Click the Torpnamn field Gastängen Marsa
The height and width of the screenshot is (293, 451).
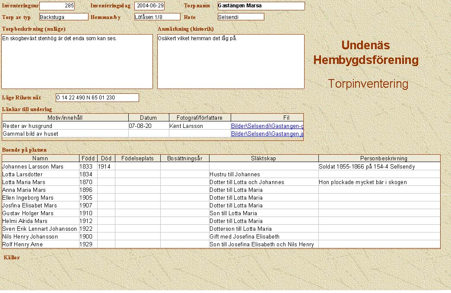261,6
